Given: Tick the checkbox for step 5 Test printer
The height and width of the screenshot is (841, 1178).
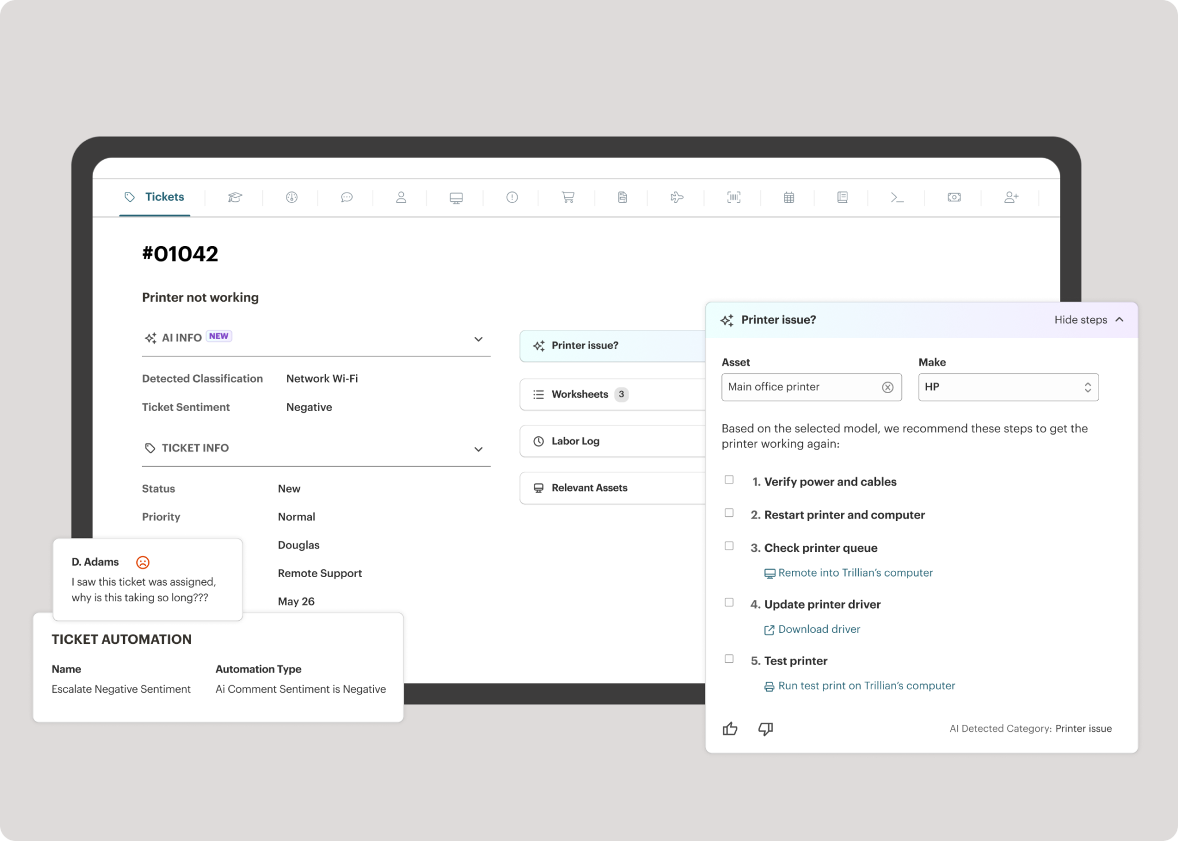Looking at the screenshot, I should (729, 659).
